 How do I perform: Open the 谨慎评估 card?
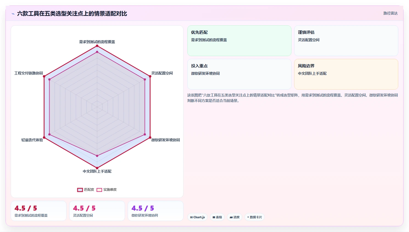pyautogui.click(x=346, y=41)
